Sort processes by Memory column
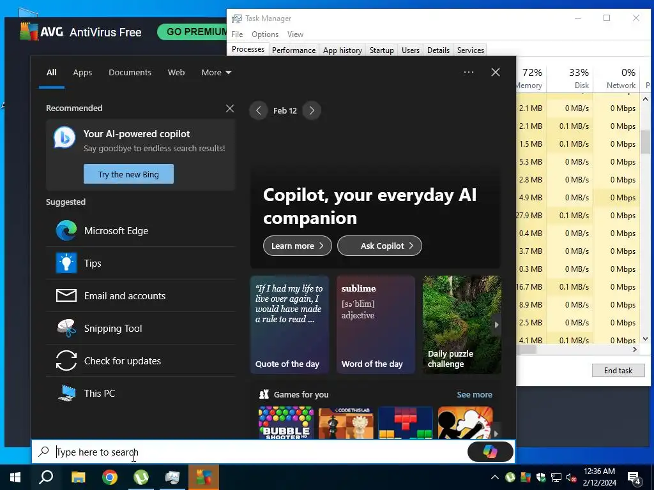 [x=531, y=78]
